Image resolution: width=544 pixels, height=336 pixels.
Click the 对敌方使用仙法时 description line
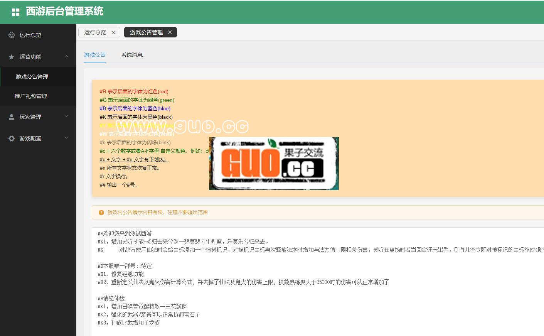click(x=321, y=250)
